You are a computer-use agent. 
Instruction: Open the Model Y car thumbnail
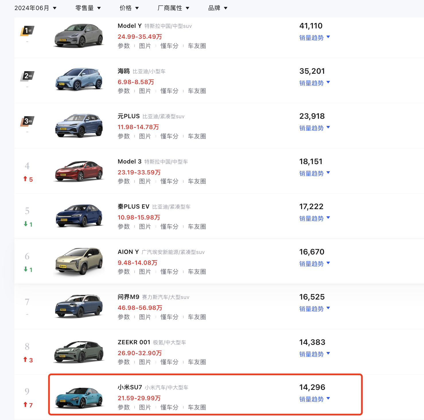(x=79, y=36)
